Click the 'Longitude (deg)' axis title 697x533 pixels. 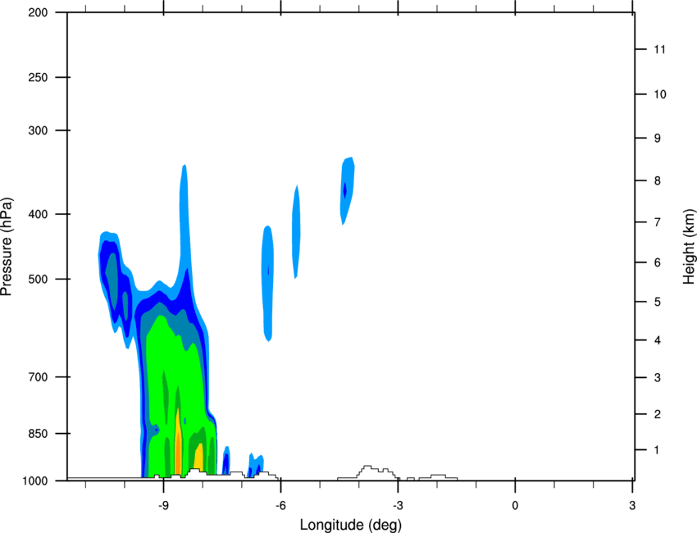[x=351, y=525]
